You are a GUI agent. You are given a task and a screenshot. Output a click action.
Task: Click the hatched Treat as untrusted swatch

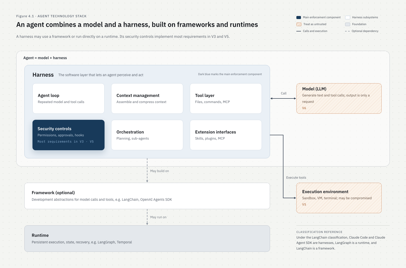[299, 24]
